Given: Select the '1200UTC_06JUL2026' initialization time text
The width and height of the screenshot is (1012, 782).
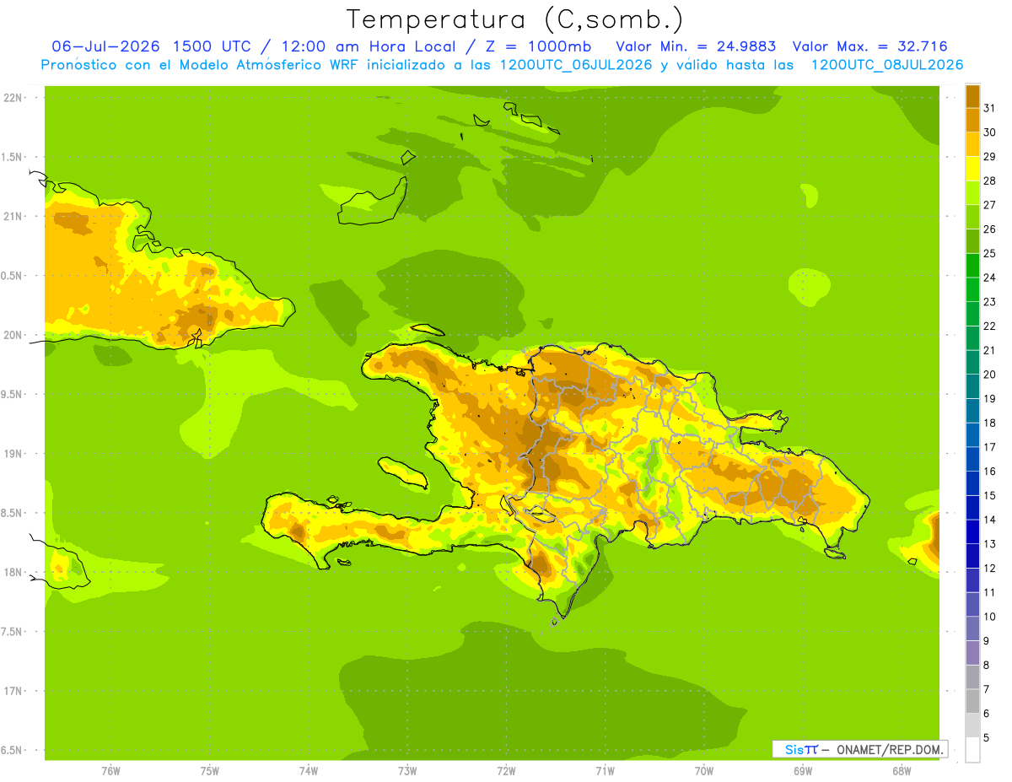Looking at the screenshot, I should coord(576,65).
